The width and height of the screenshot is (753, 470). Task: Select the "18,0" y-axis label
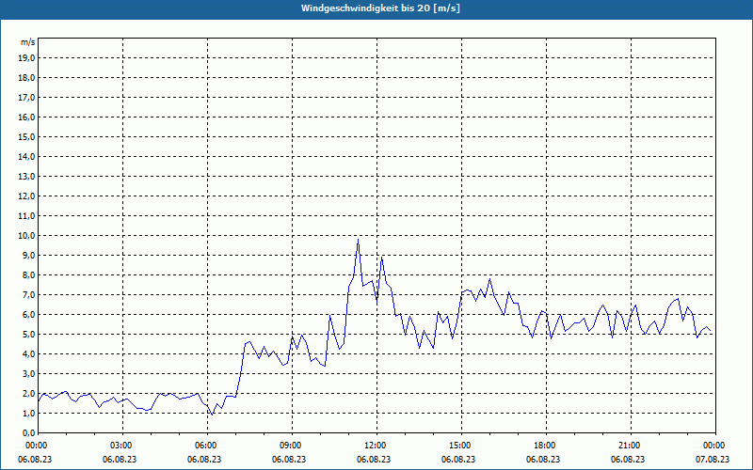(26, 78)
